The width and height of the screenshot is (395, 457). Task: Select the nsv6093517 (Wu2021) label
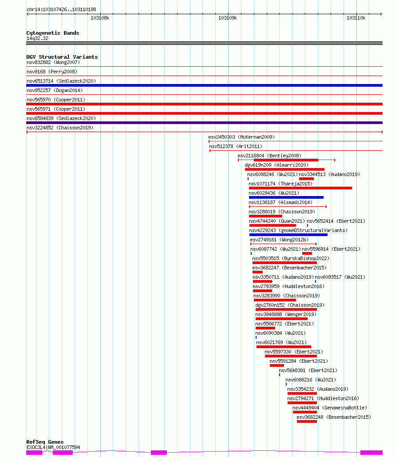[x=340, y=277]
